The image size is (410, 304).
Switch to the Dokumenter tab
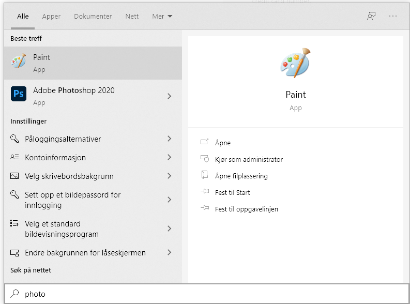pyautogui.click(x=93, y=16)
